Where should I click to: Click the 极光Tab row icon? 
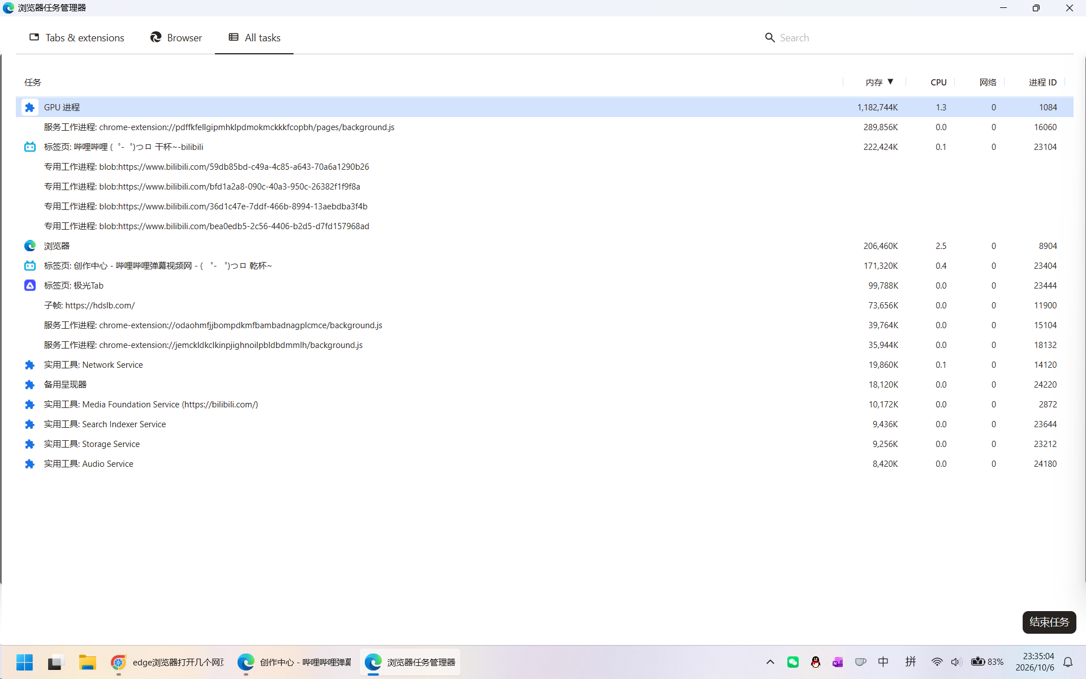pyautogui.click(x=30, y=286)
